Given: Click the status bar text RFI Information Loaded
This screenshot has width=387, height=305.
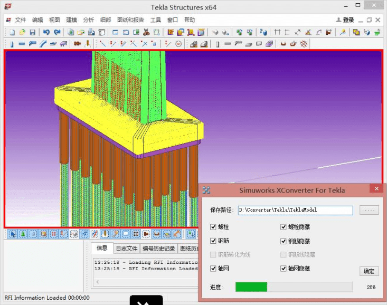Looking at the screenshot, I should pos(47,298).
